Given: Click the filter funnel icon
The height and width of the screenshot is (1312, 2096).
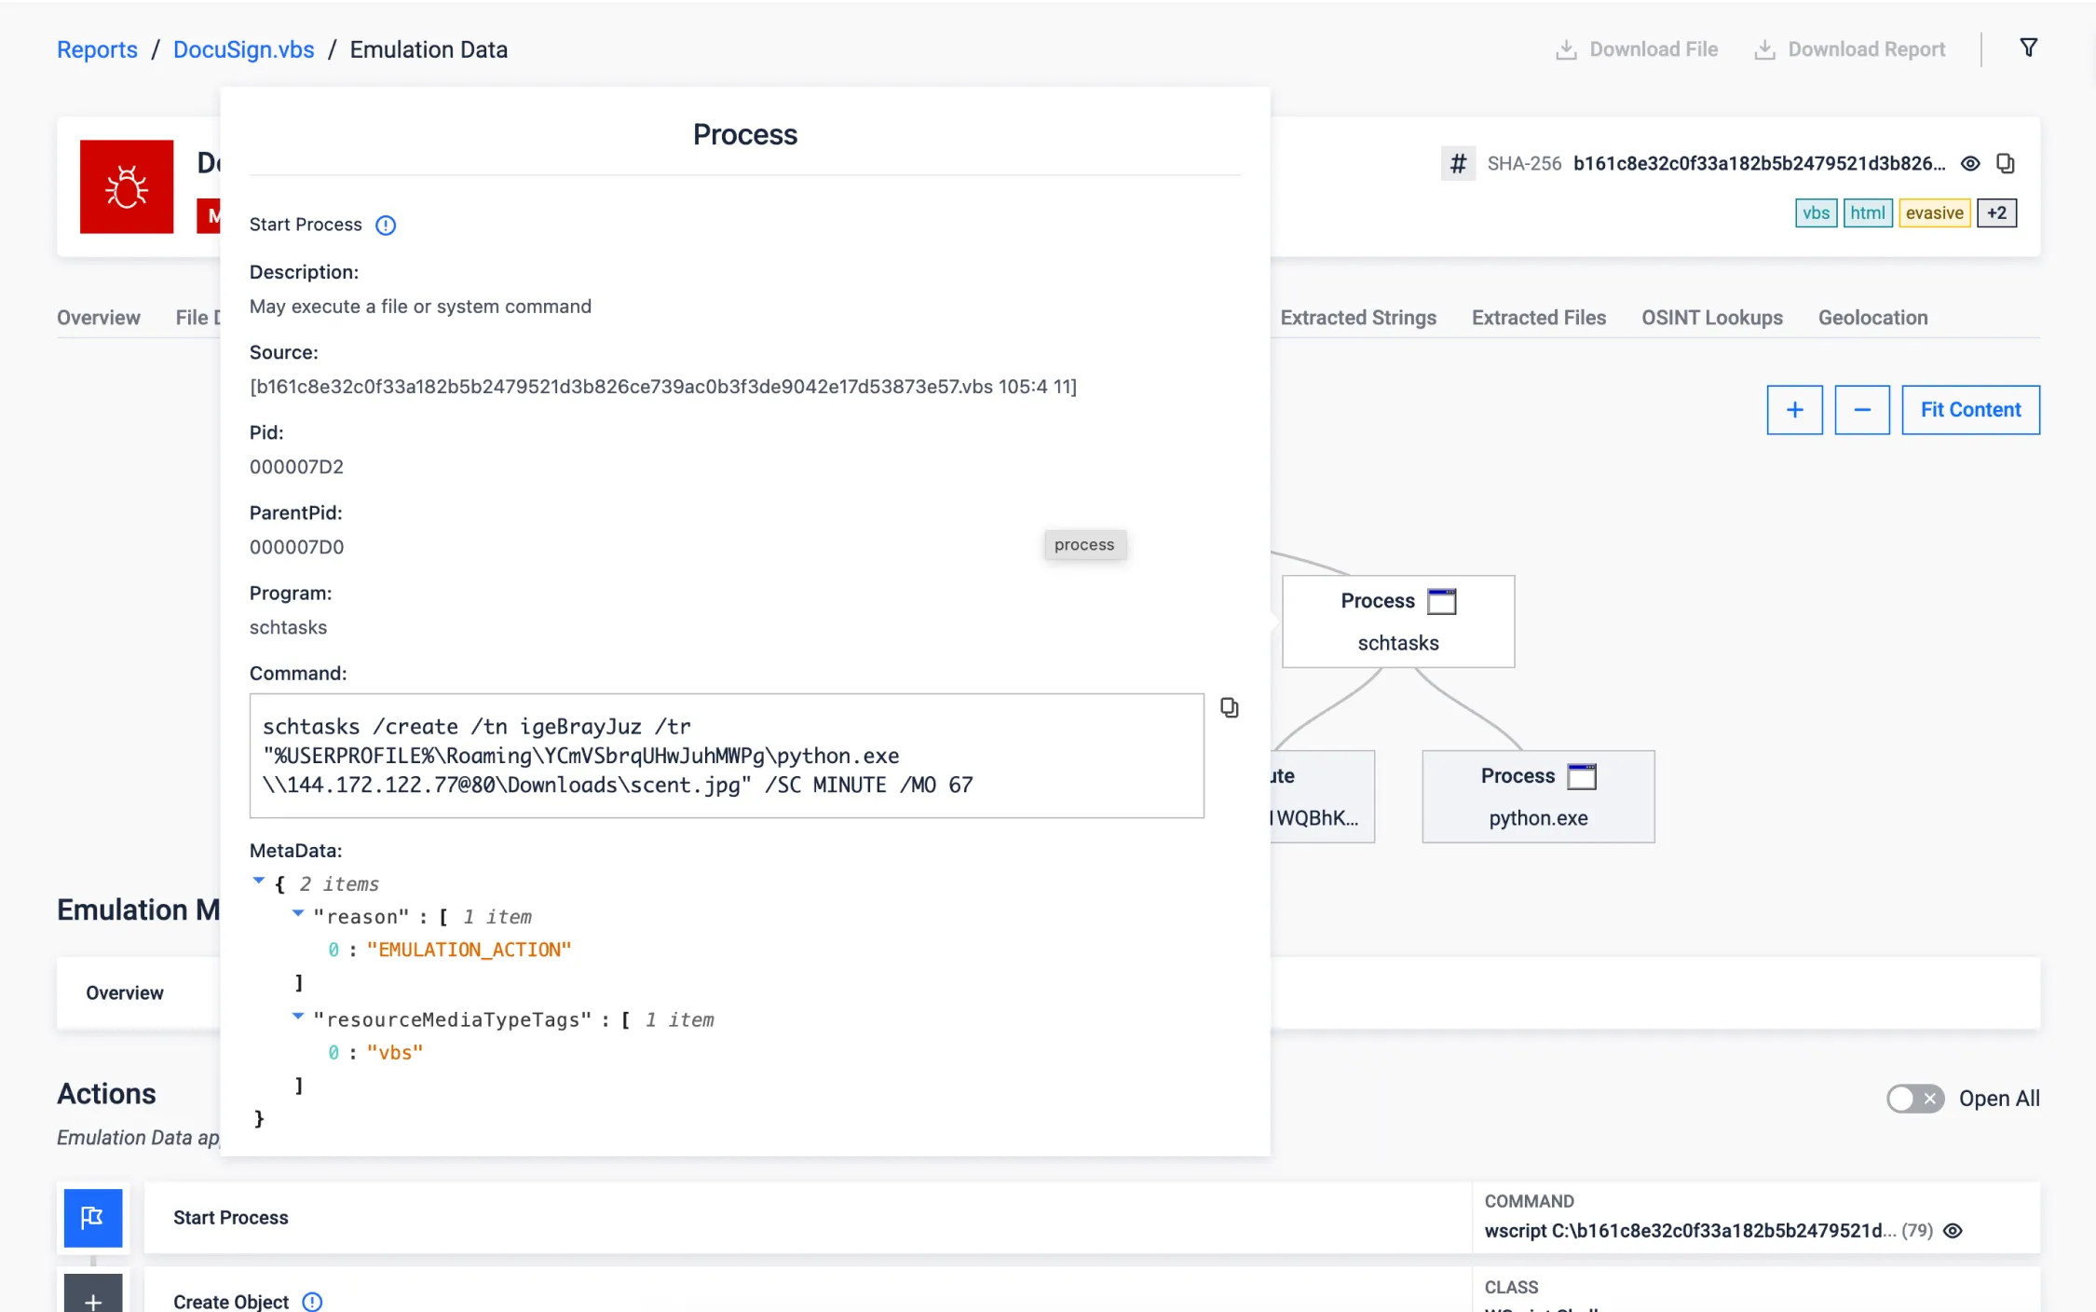Looking at the screenshot, I should coord(2028,48).
